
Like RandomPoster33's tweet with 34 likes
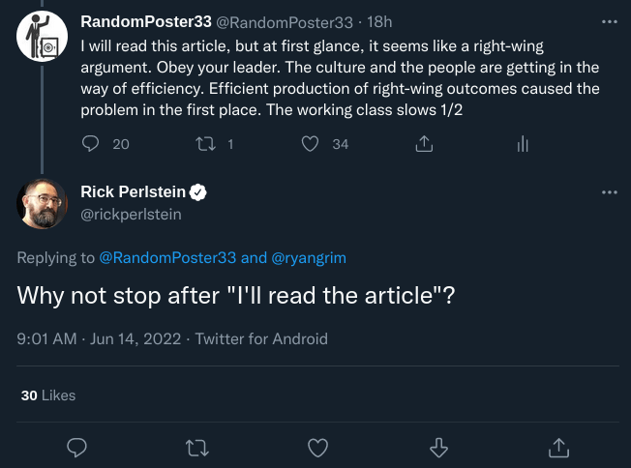(310, 144)
